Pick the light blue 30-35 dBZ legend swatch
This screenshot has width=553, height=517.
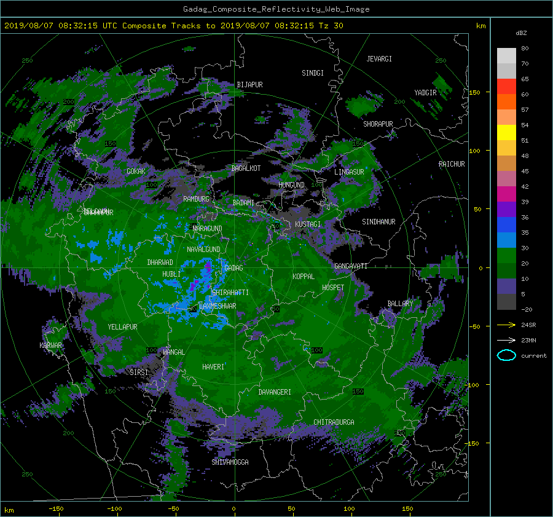tap(506, 240)
